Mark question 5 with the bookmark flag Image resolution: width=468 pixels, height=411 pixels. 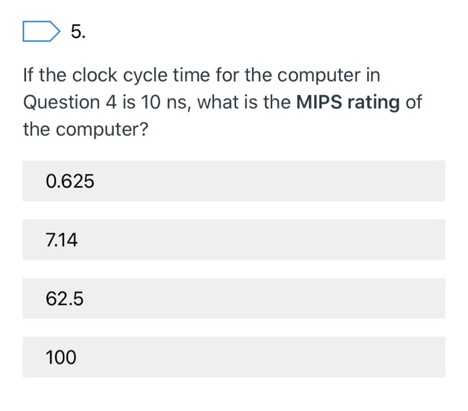[x=41, y=31]
